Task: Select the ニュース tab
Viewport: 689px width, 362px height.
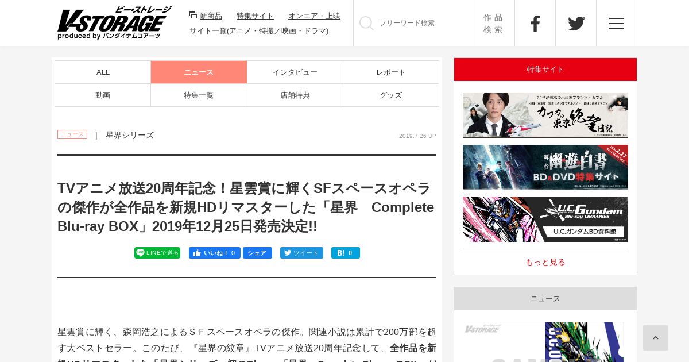Action: click(199, 72)
